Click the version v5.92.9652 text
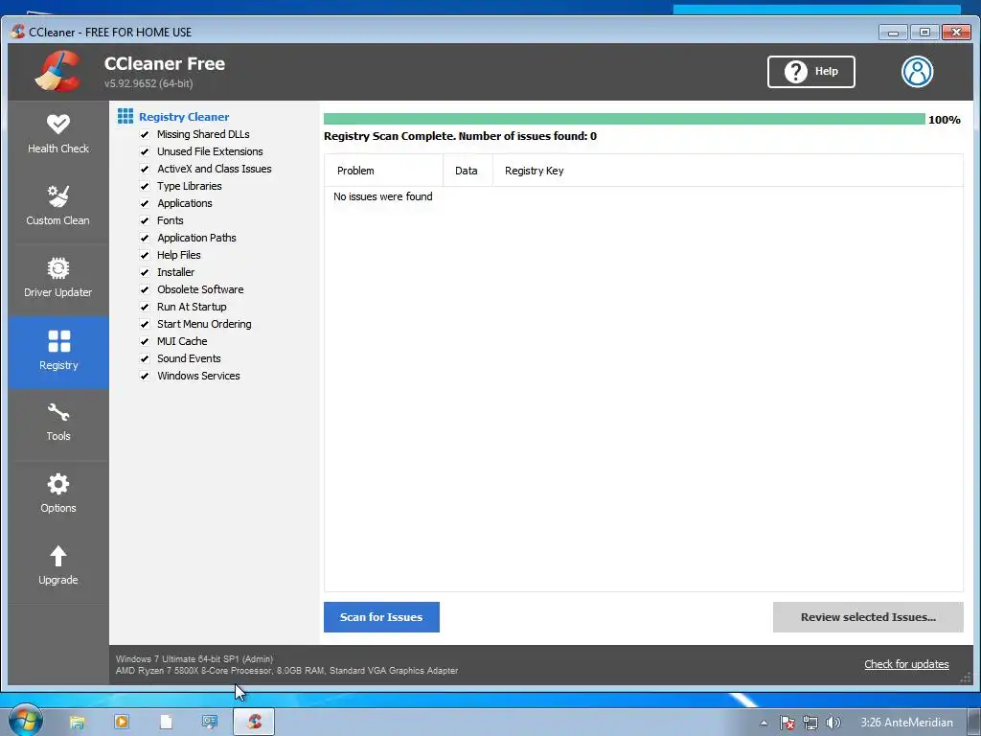981x736 pixels. (x=148, y=83)
